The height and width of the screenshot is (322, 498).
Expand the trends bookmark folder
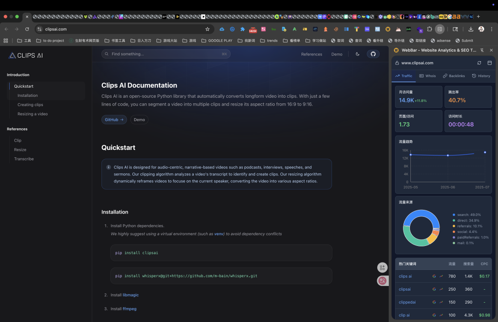tap(269, 41)
